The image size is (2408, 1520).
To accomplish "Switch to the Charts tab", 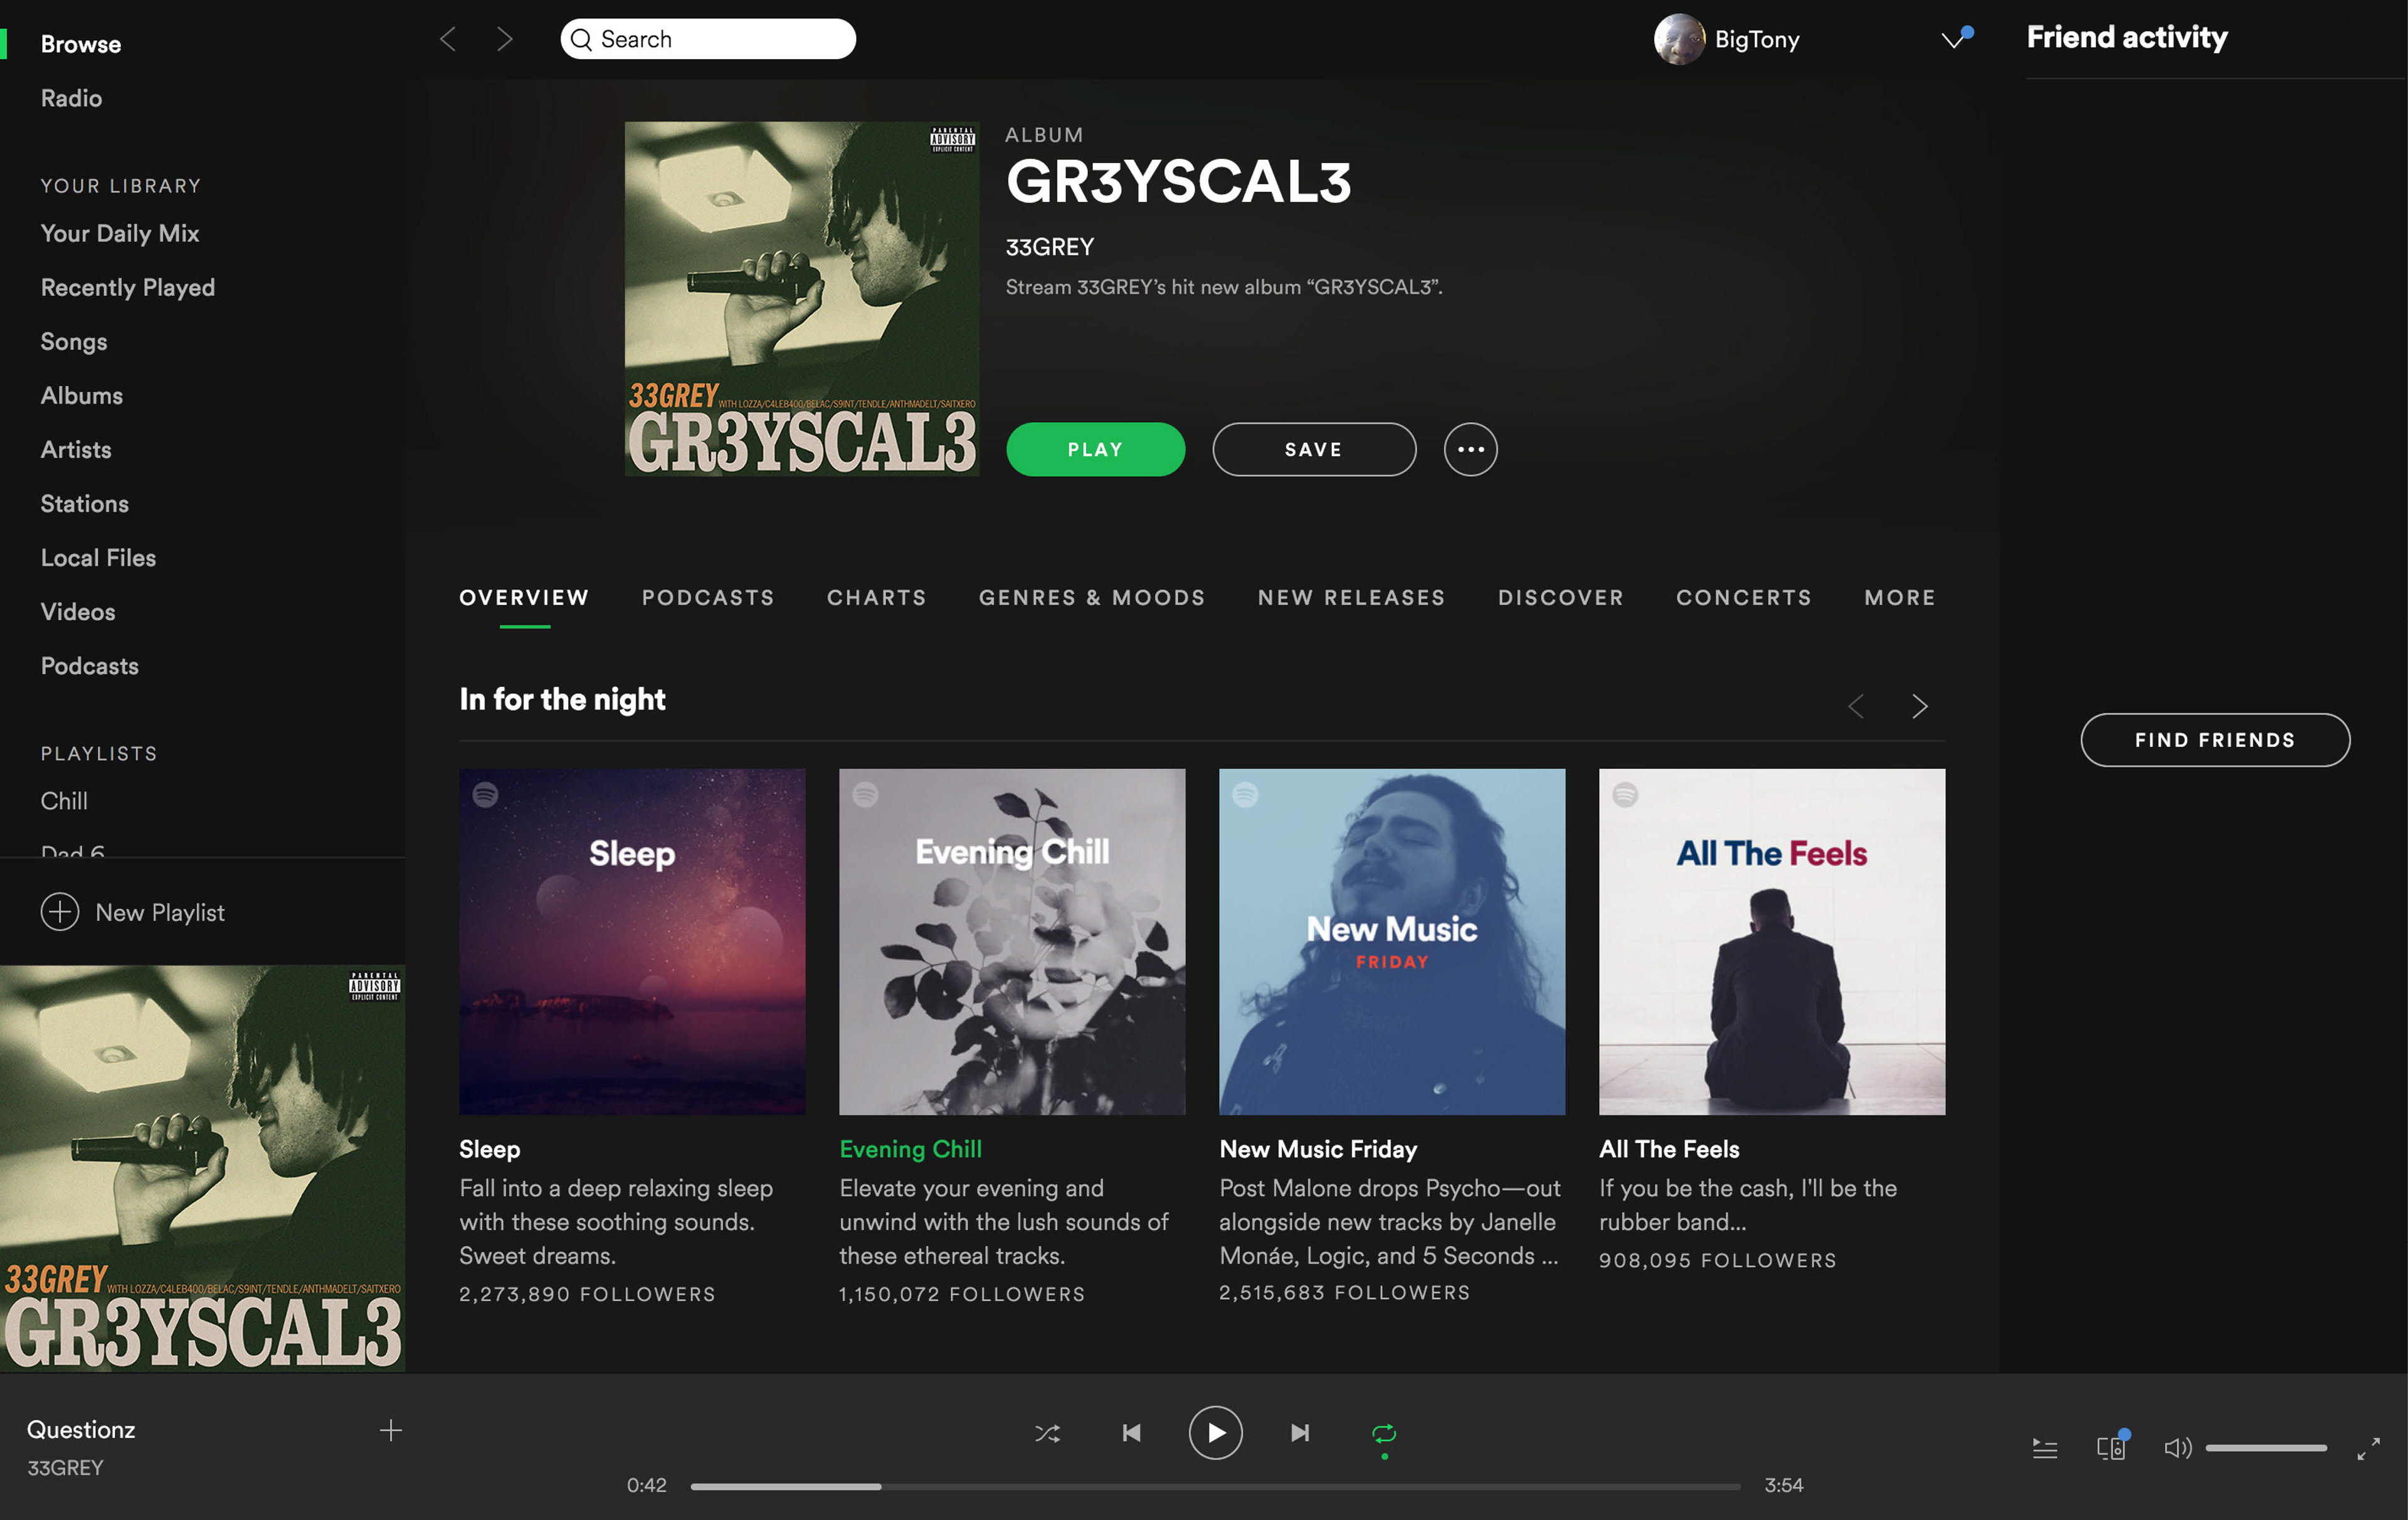I will click(x=876, y=597).
